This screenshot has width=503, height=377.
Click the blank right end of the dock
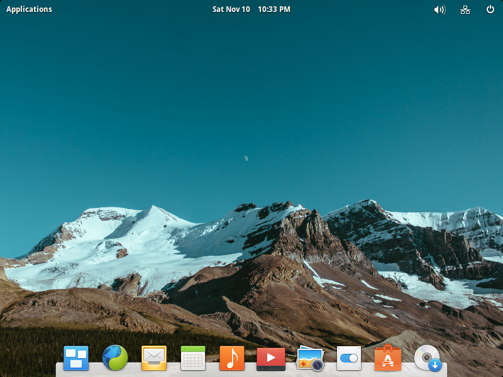[x=444, y=370]
